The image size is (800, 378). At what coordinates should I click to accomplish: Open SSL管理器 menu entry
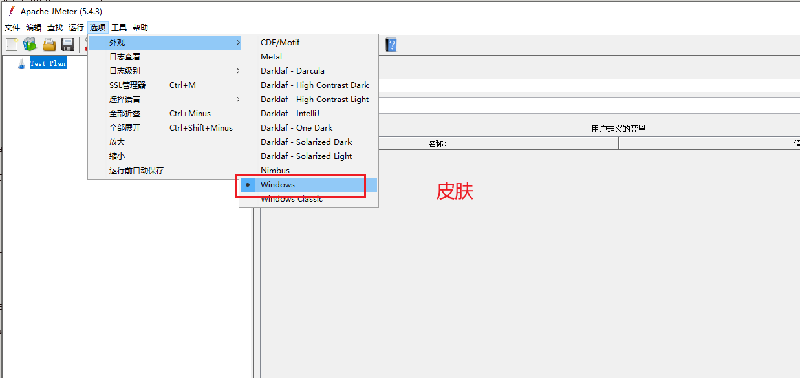[164, 85]
